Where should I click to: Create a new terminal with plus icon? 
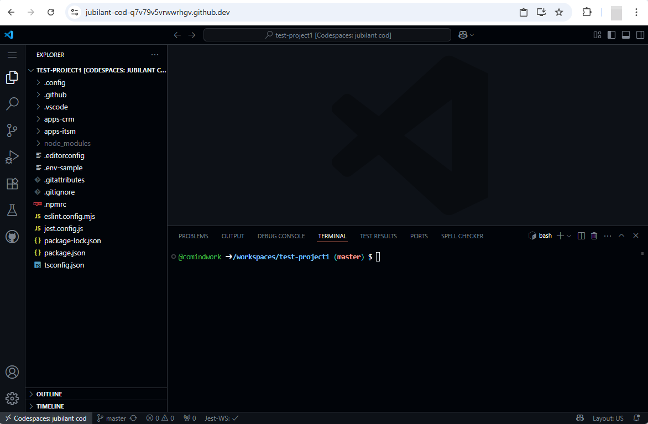[560, 235]
